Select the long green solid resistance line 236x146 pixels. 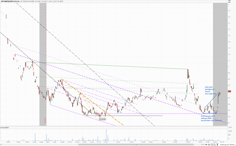(x=107, y=66)
